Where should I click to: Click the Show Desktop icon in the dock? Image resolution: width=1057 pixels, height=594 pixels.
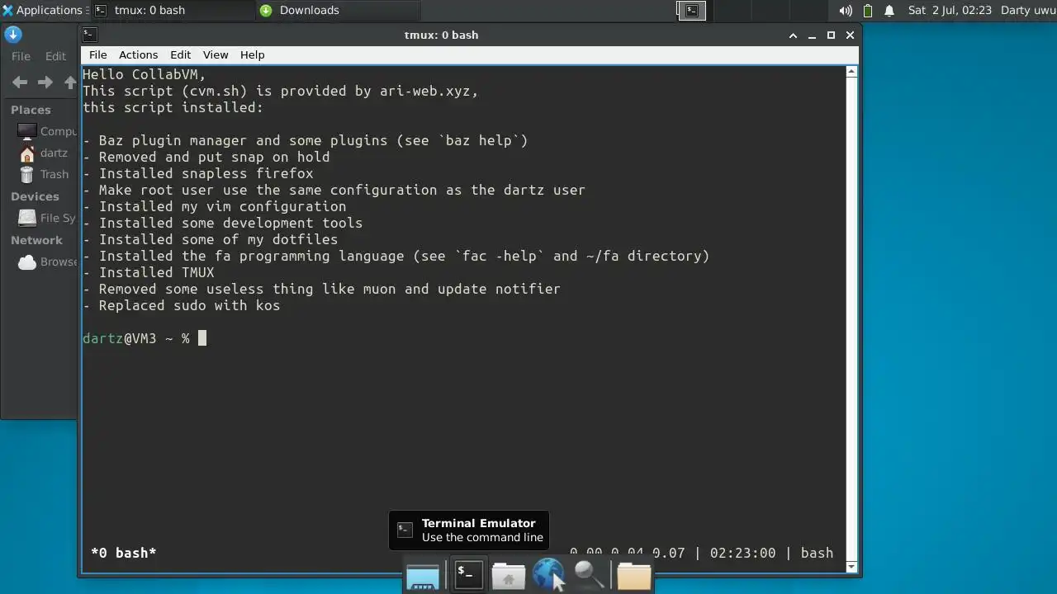tap(423, 576)
